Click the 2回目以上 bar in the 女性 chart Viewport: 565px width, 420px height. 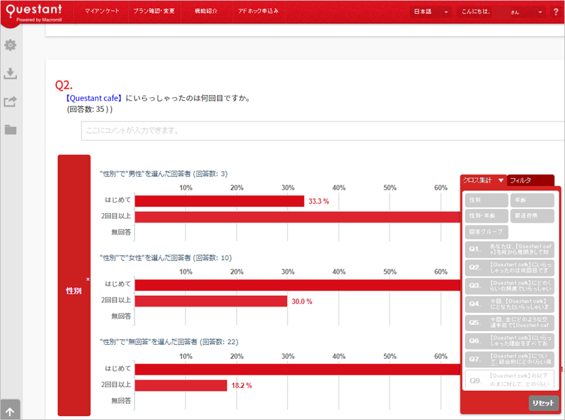(211, 301)
